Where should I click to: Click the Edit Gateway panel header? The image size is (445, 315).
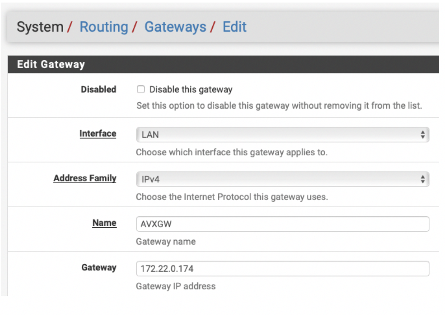[x=51, y=65]
